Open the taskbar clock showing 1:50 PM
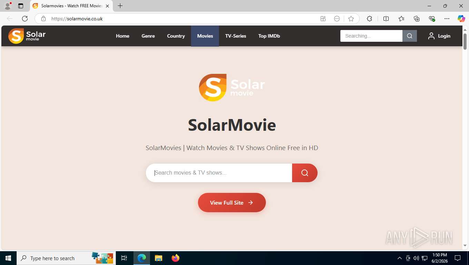 (439, 258)
